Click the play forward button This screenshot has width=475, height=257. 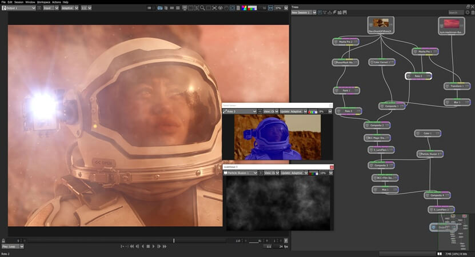click(x=153, y=246)
